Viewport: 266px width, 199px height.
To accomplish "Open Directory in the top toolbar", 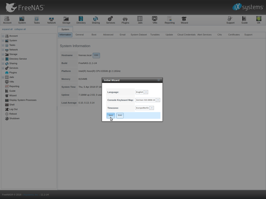I will 81,20.
